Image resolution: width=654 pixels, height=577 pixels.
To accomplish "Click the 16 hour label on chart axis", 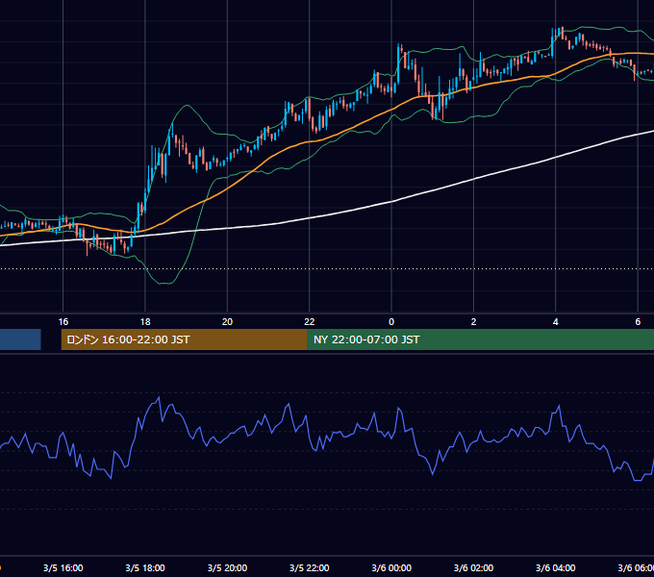I will click(63, 322).
